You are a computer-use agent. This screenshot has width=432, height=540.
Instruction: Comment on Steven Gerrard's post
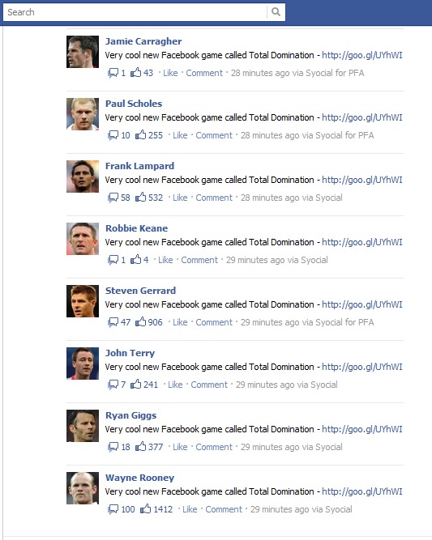tap(214, 322)
